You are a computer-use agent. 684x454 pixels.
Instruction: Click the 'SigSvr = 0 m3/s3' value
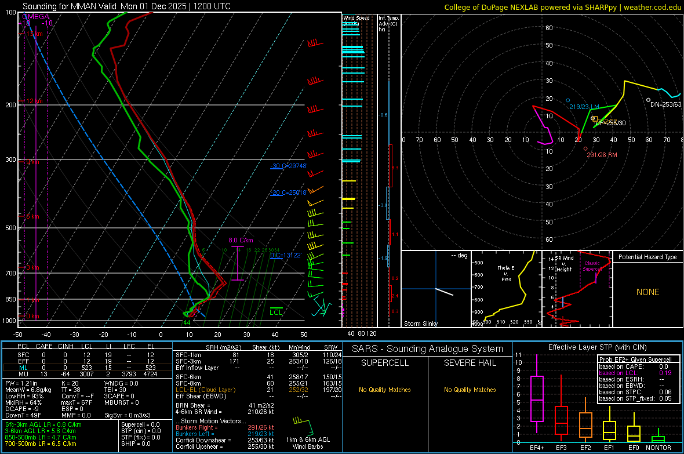(x=128, y=416)
